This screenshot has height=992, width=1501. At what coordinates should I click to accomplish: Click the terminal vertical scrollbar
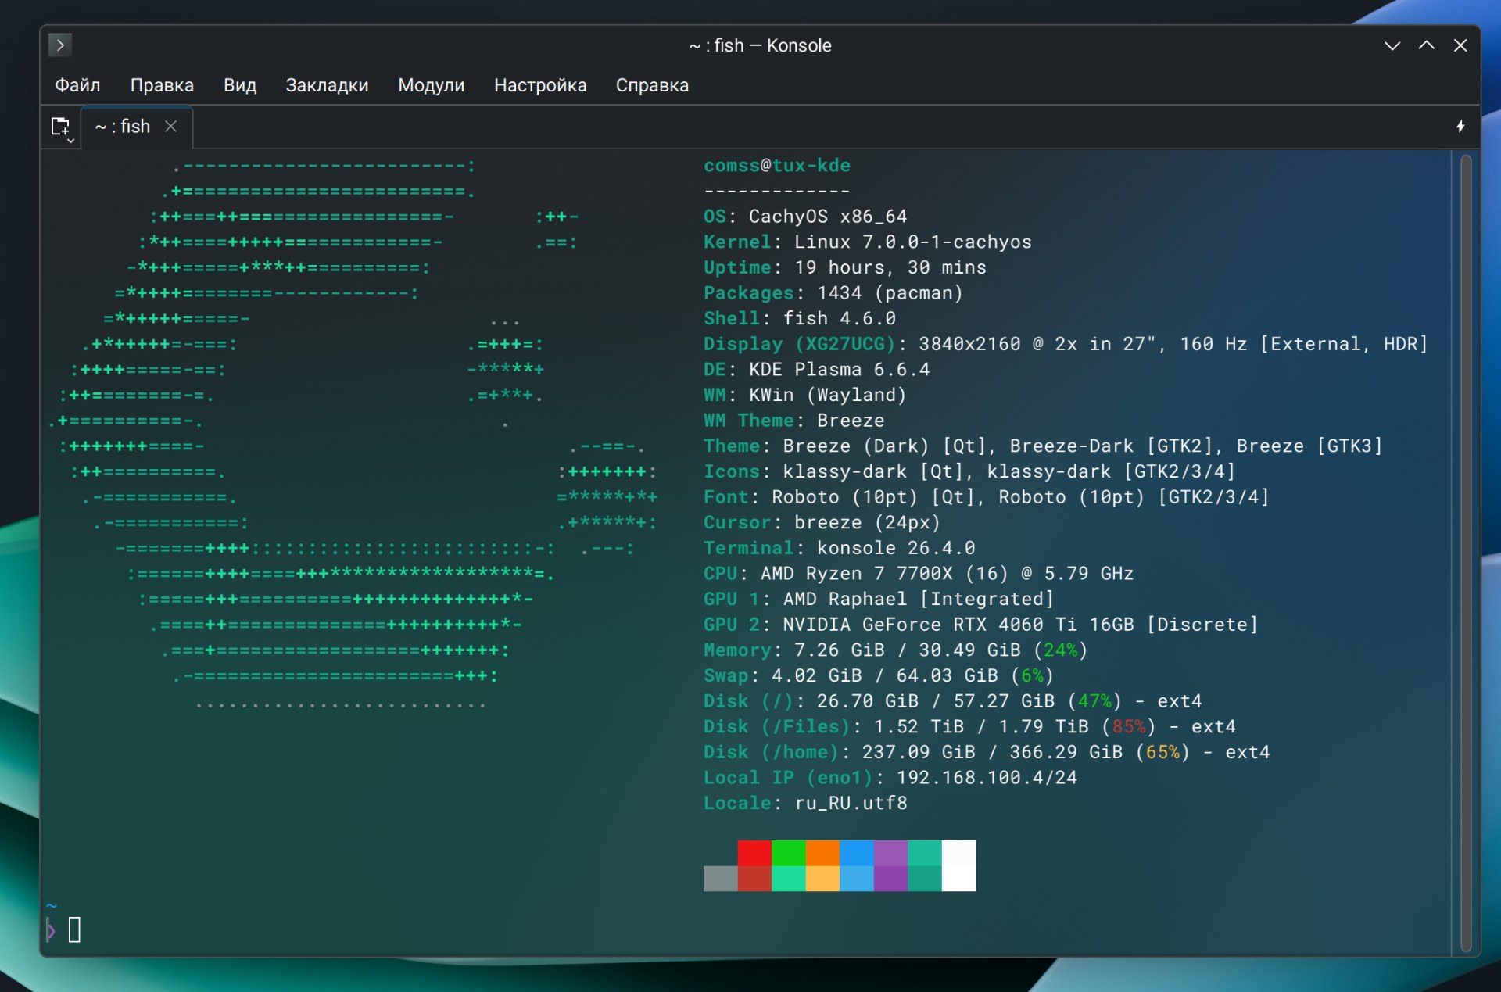[1465, 547]
